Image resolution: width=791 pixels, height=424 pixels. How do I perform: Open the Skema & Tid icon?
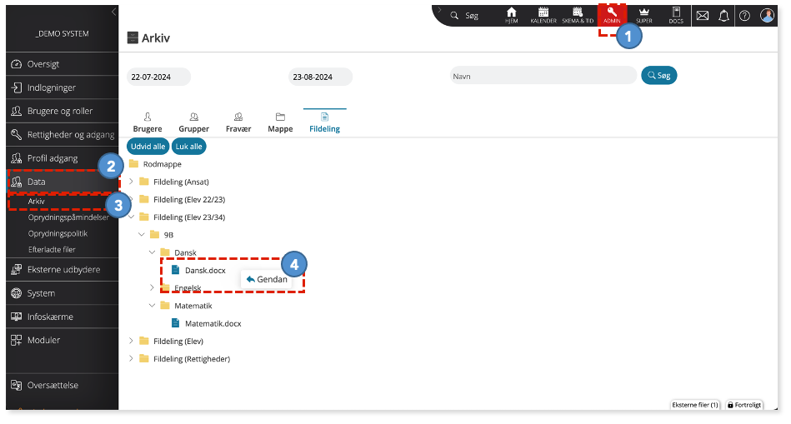tap(578, 16)
